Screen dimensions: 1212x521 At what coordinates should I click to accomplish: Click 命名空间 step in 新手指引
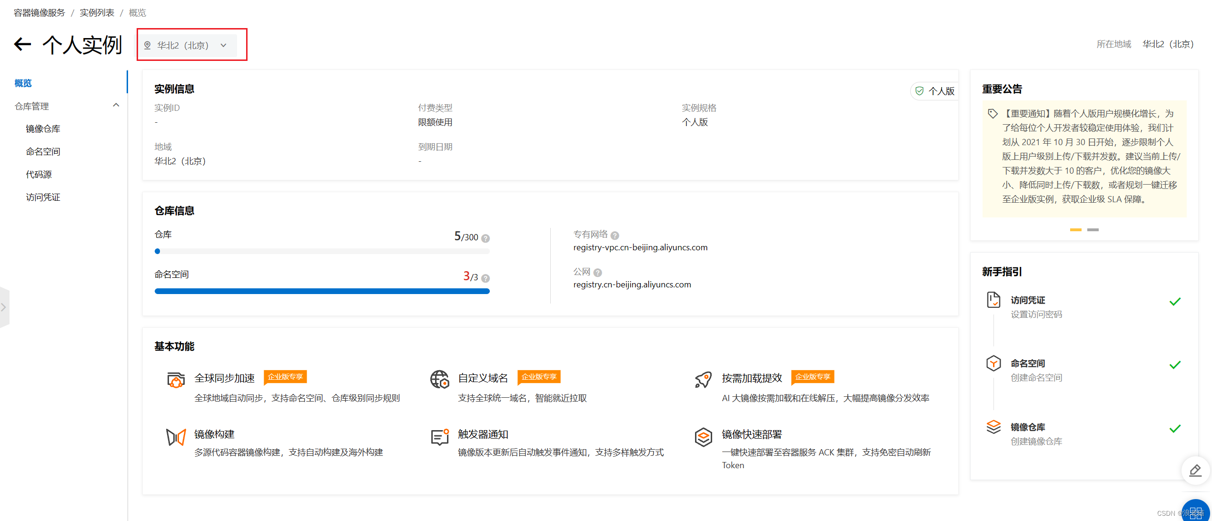[1027, 364]
